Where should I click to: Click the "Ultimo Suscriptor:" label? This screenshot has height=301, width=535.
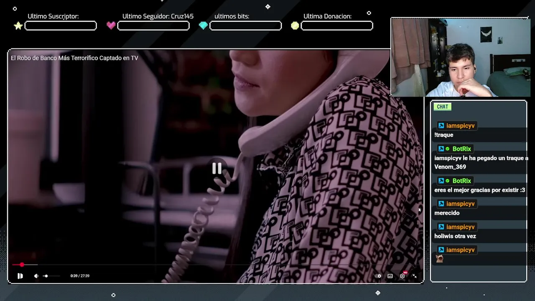click(x=53, y=16)
